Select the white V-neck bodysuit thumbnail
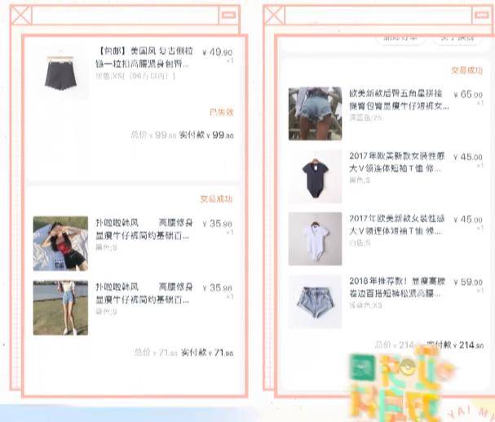Screen dimensions: 495x422 click(x=315, y=238)
